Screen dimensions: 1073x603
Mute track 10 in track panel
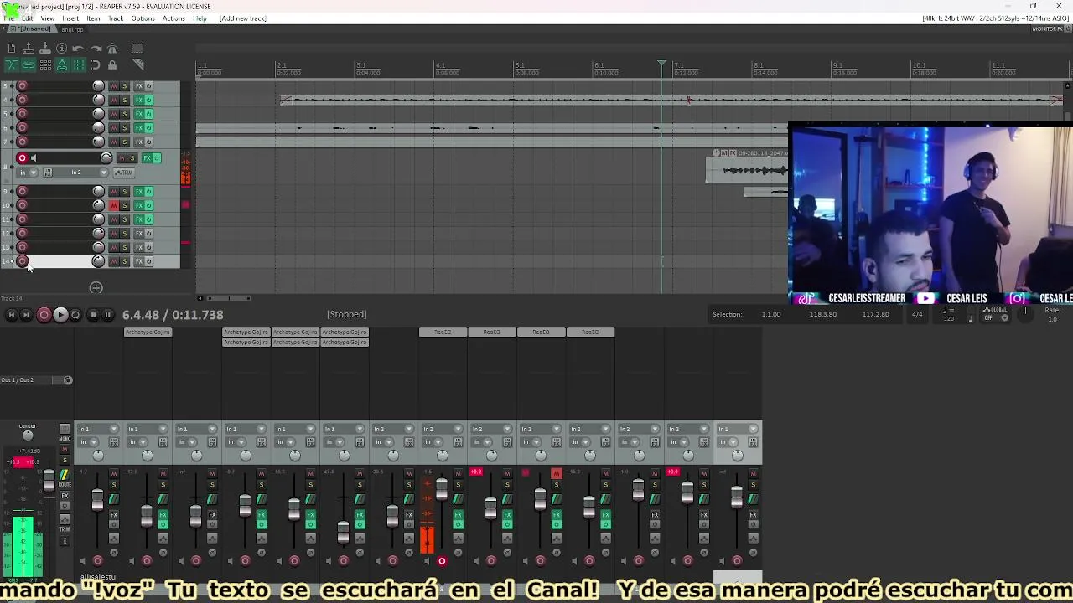[114, 205]
